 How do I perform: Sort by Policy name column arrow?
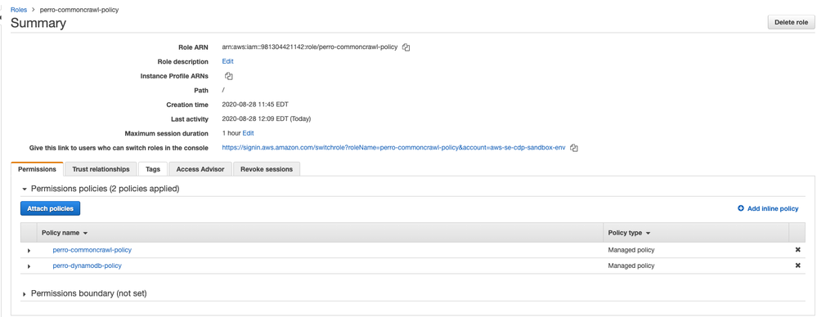[85, 233]
